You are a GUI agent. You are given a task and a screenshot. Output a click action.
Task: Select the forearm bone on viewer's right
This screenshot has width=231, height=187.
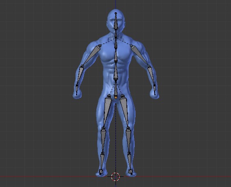pyautogui.click(x=152, y=75)
